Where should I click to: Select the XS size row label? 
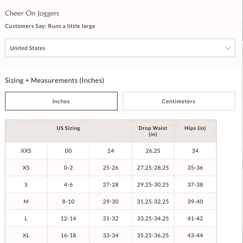click(26, 168)
